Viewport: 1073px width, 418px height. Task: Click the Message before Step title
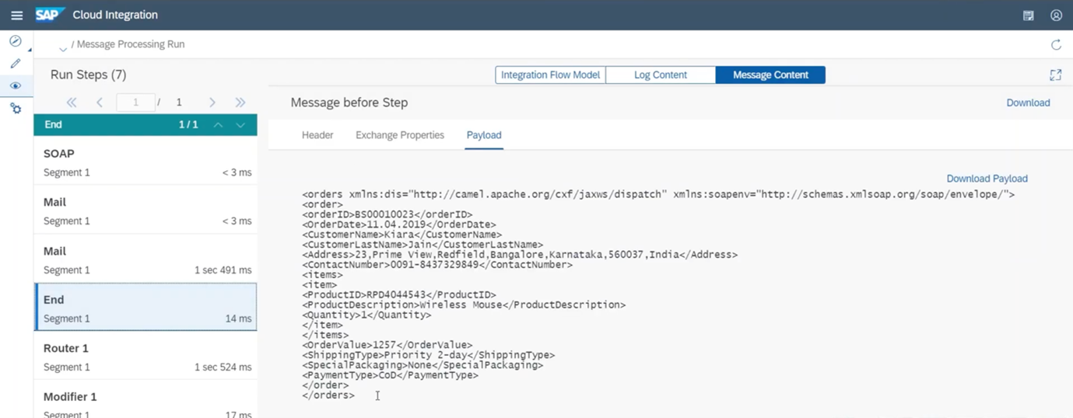click(349, 103)
